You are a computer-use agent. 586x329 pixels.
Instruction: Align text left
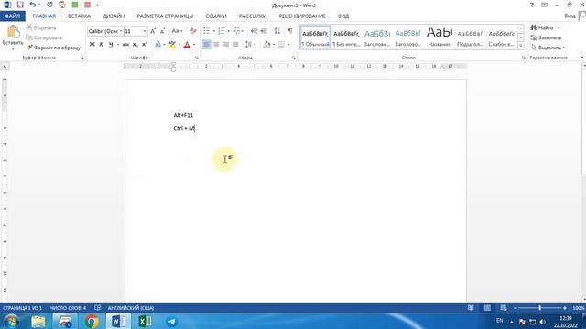(x=206, y=45)
